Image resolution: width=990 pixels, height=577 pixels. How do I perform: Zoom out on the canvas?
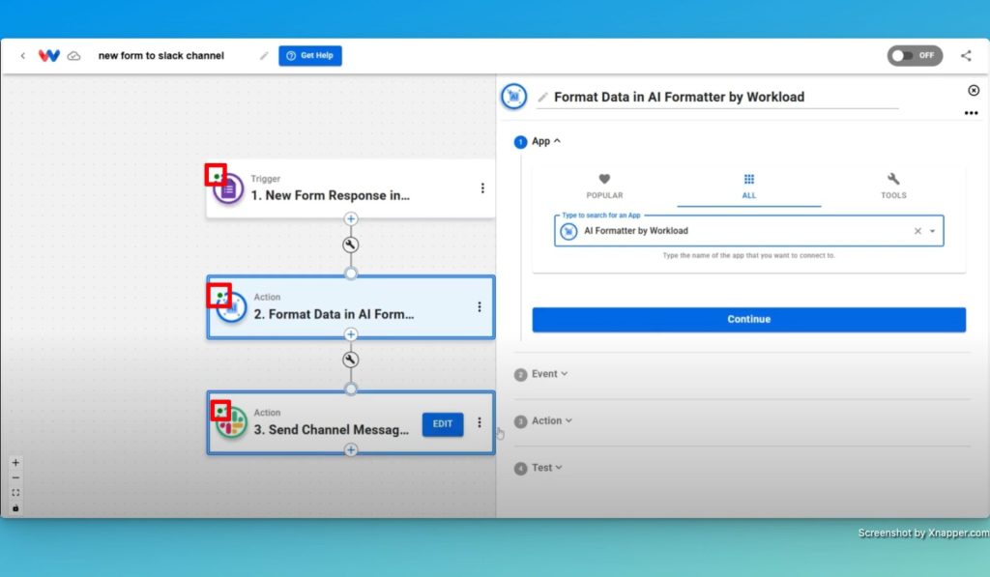pyautogui.click(x=15, y=477)
